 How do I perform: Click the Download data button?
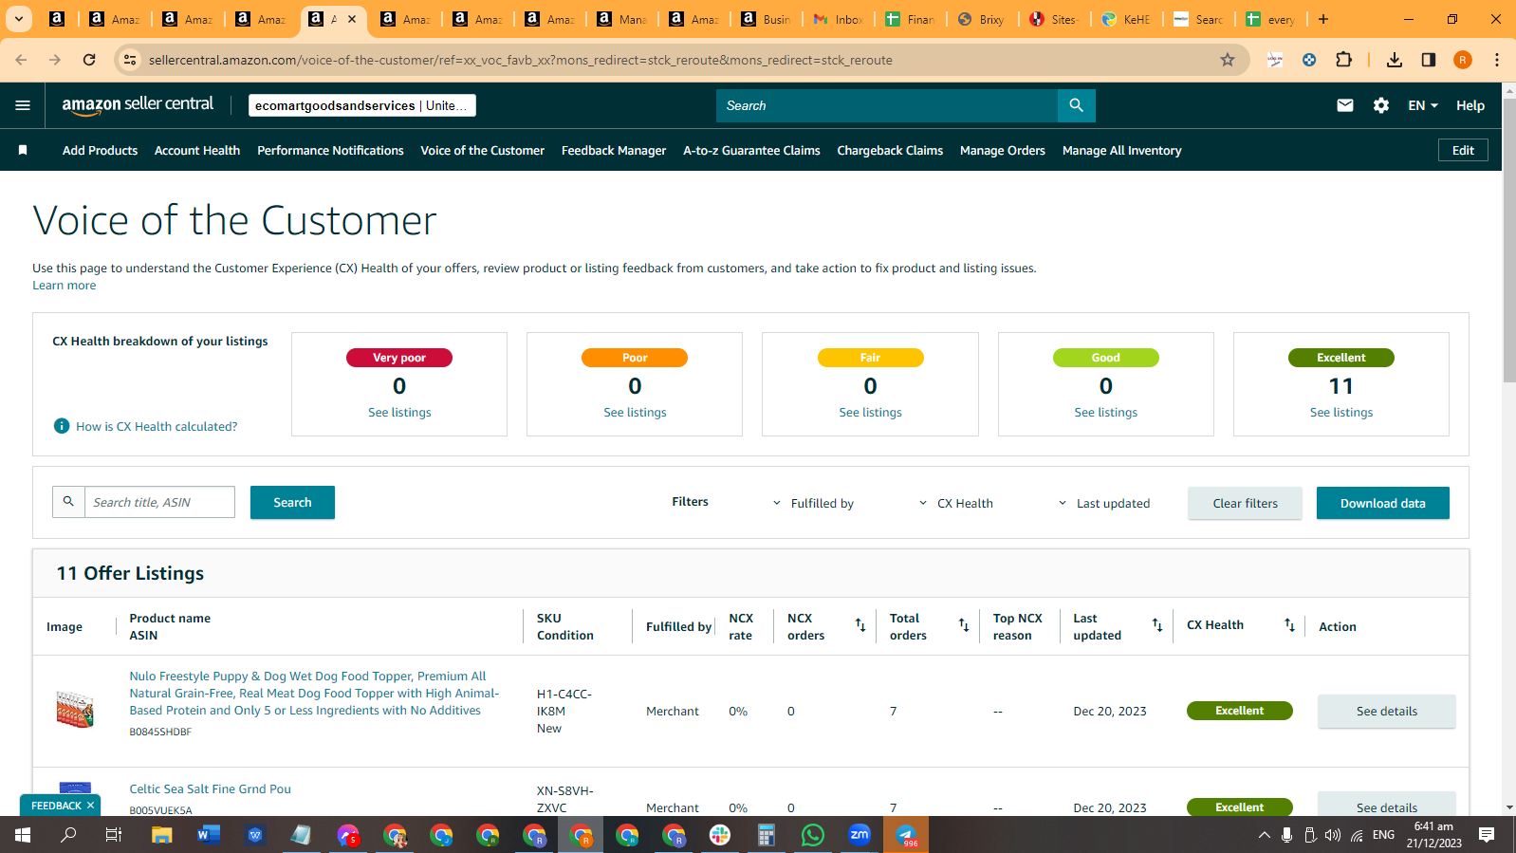point(1382,503)
